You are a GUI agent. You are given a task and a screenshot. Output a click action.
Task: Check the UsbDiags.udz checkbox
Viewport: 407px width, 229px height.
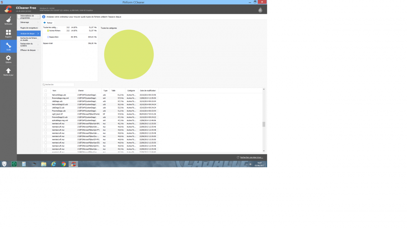coord(46,101)
